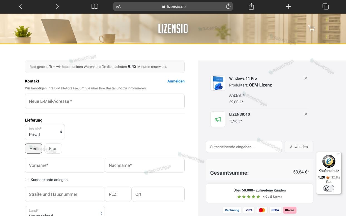Reload the page with the refresh icon

click(228, 6)
